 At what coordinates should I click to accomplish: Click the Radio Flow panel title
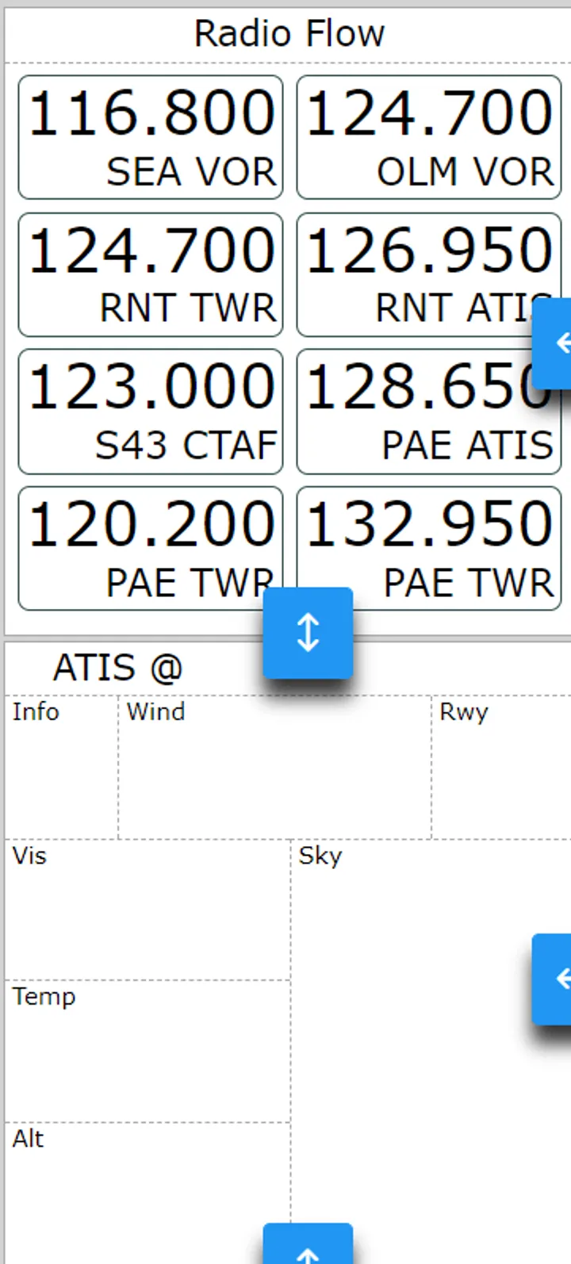(x=289, y=34)
